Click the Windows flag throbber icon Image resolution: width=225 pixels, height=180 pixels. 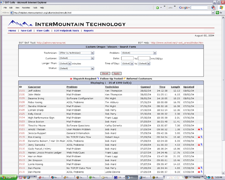221,7
